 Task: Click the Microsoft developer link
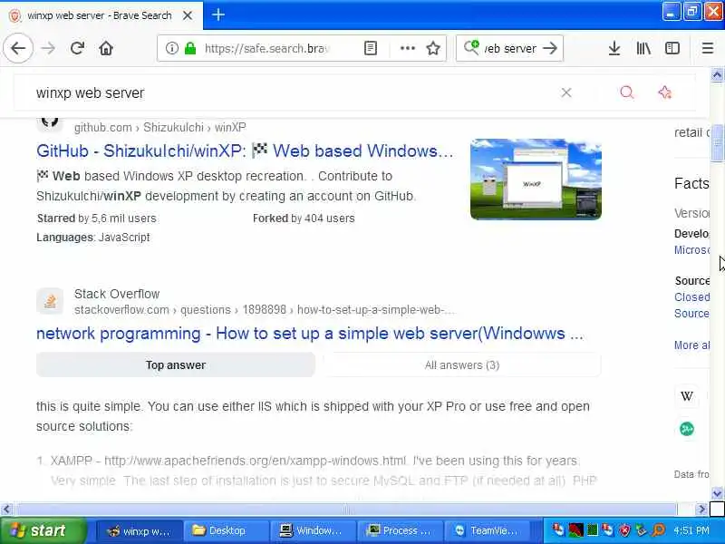[x=691, y=250]
